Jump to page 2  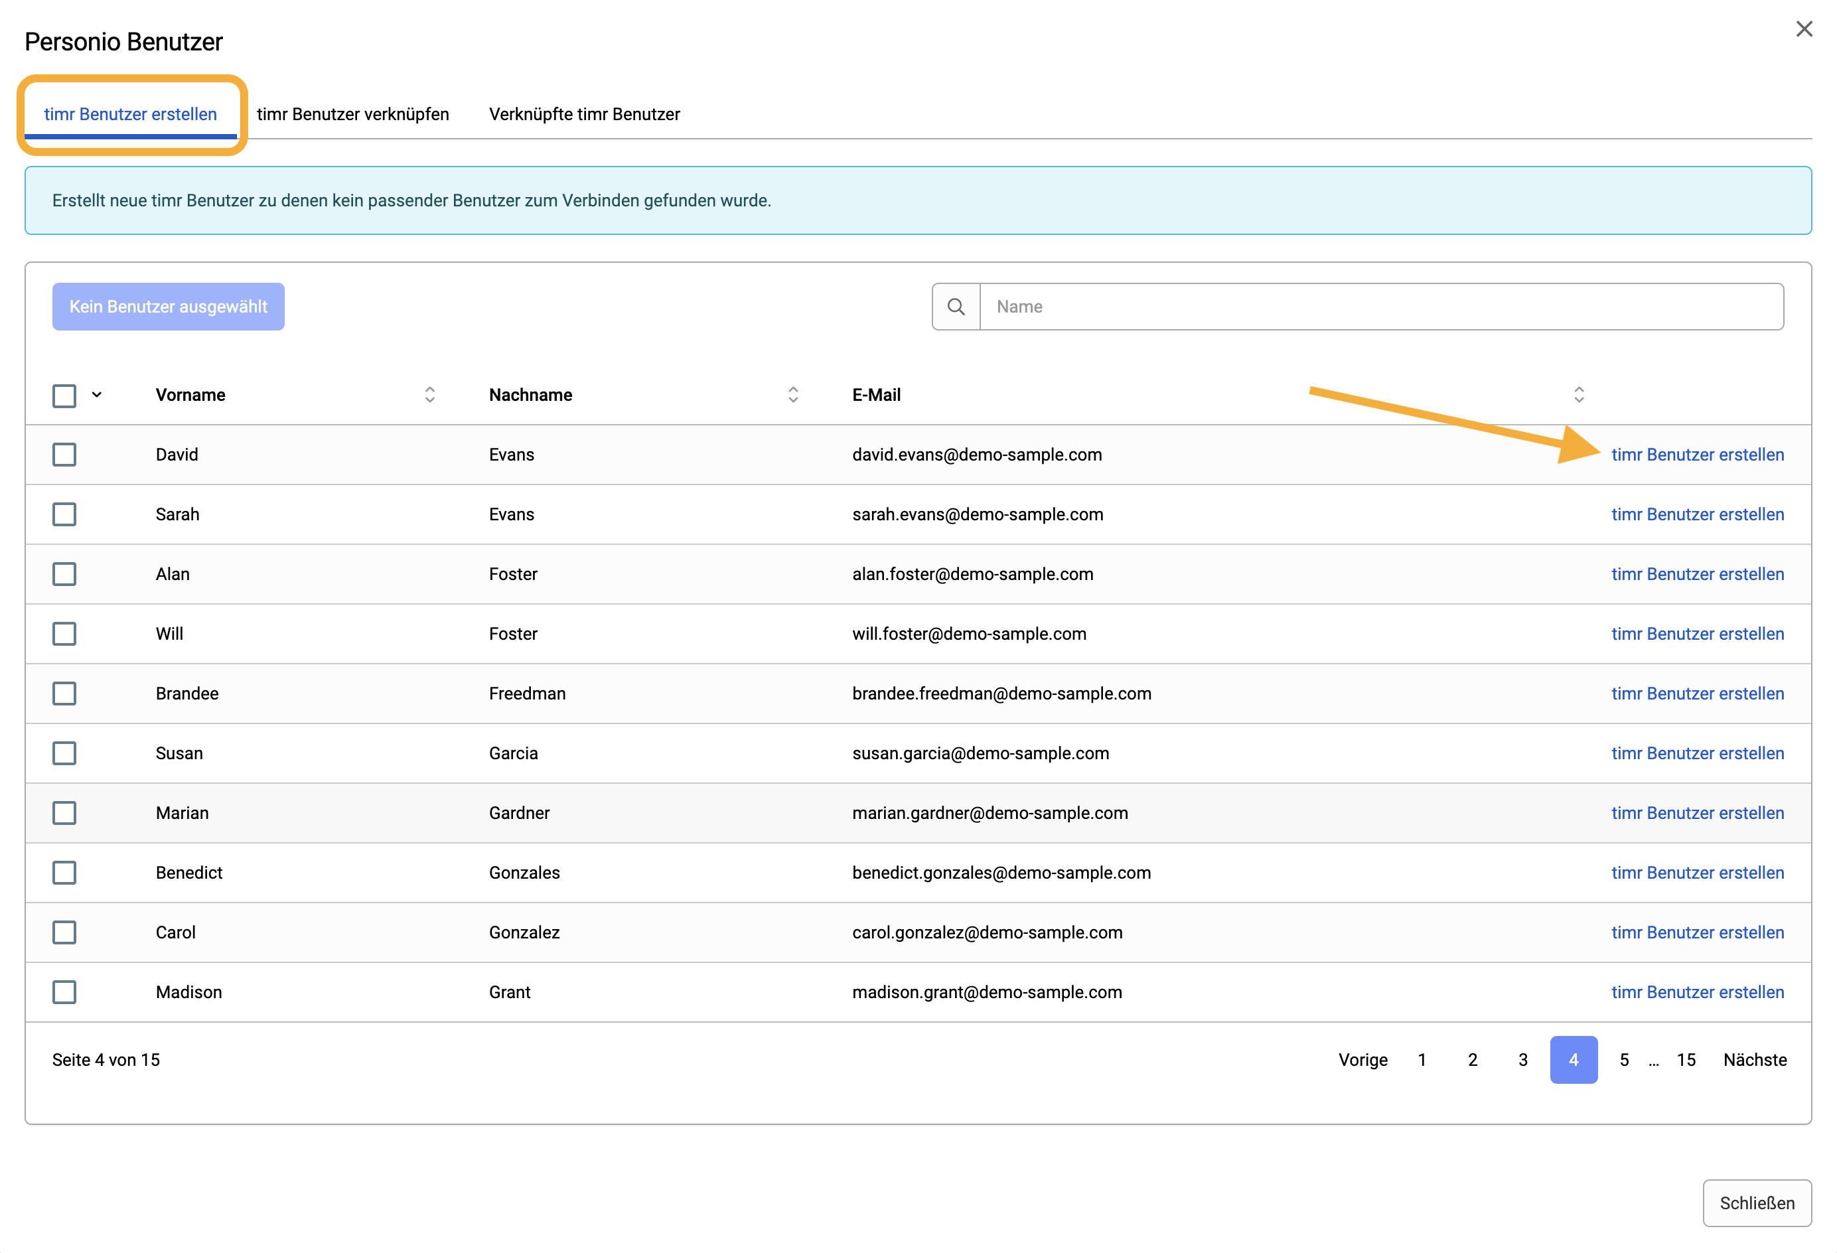(x=1473, y=1060)
